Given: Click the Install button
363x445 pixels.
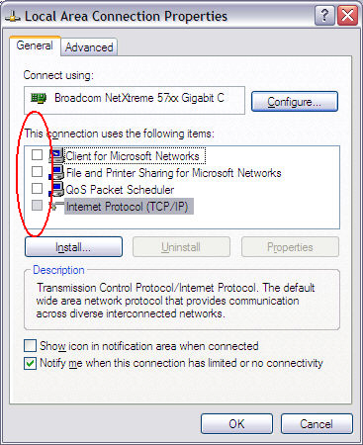Looking at the screenshot, I should pyautogui.click(x=73, y=247).
